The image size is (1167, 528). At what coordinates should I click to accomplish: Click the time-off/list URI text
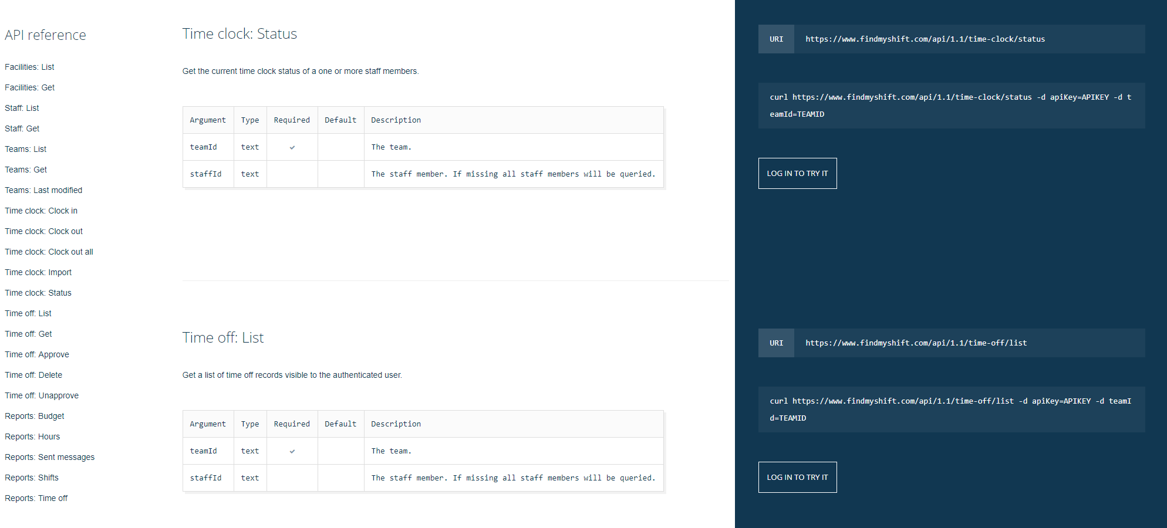point(916,343)
